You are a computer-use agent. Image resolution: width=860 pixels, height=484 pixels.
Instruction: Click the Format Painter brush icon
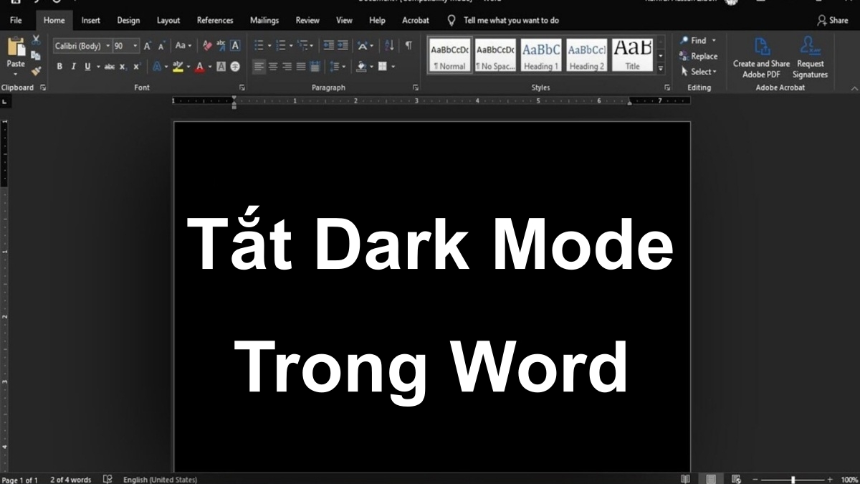36,70
